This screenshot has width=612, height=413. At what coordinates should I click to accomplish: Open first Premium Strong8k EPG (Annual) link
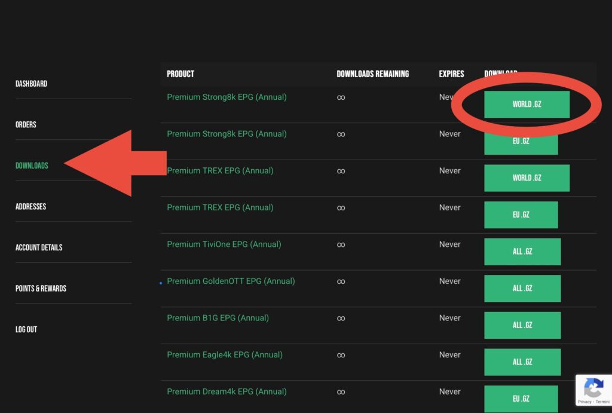click(x=227, y=97)
